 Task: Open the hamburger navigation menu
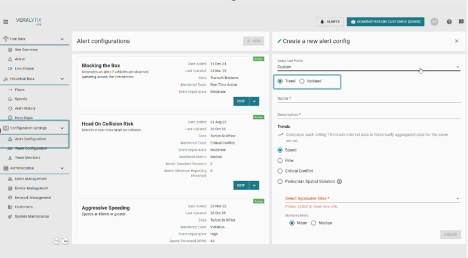[6, 22]
